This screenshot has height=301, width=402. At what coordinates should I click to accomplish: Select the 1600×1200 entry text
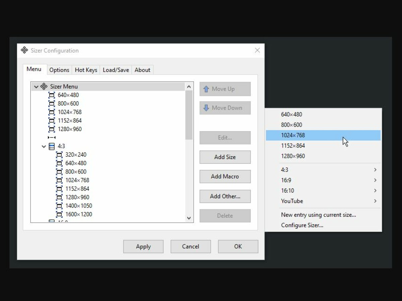(x=79, y=214)
